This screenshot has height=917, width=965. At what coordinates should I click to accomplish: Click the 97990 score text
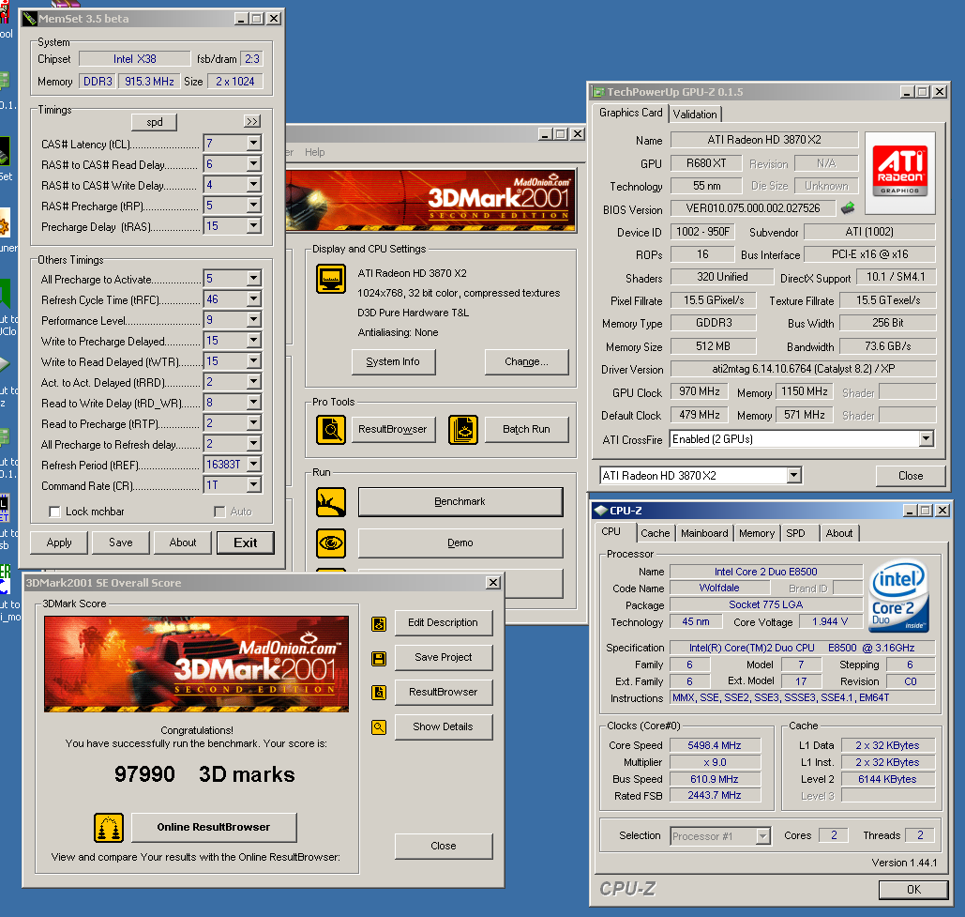pyautogui.click(x=144, y=774)
